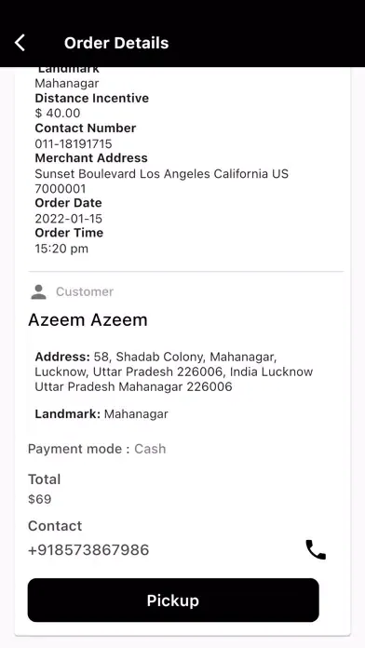Tap the Distance Incentive $ 40.00 value
Screen dimensions: 365x648
(x=58, y=114)
